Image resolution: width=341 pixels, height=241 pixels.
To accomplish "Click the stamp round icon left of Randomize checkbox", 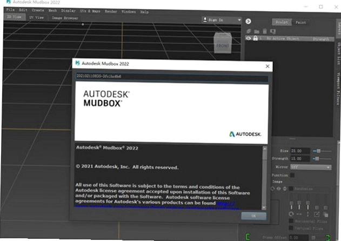I will click(x=285, y=189).
